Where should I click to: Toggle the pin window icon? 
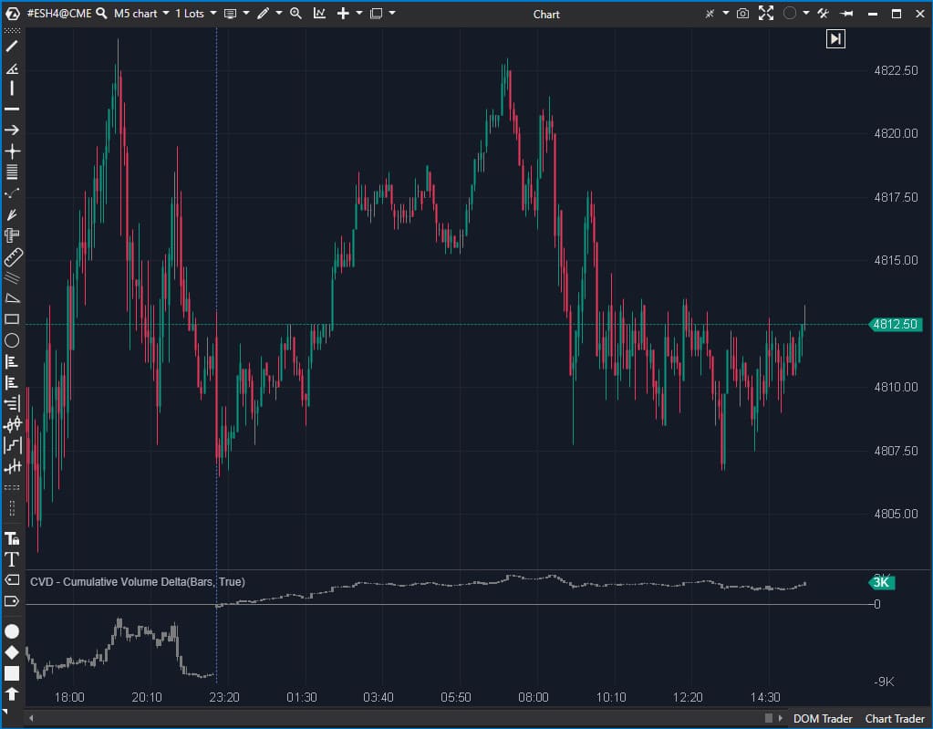pos(847,14)
